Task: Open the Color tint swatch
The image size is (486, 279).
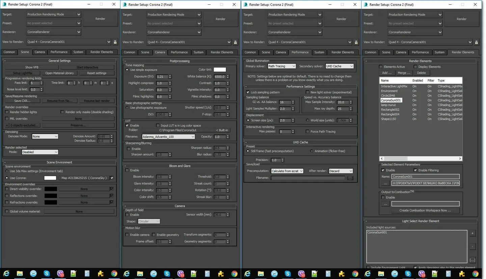Action: [x=220, y=70]
